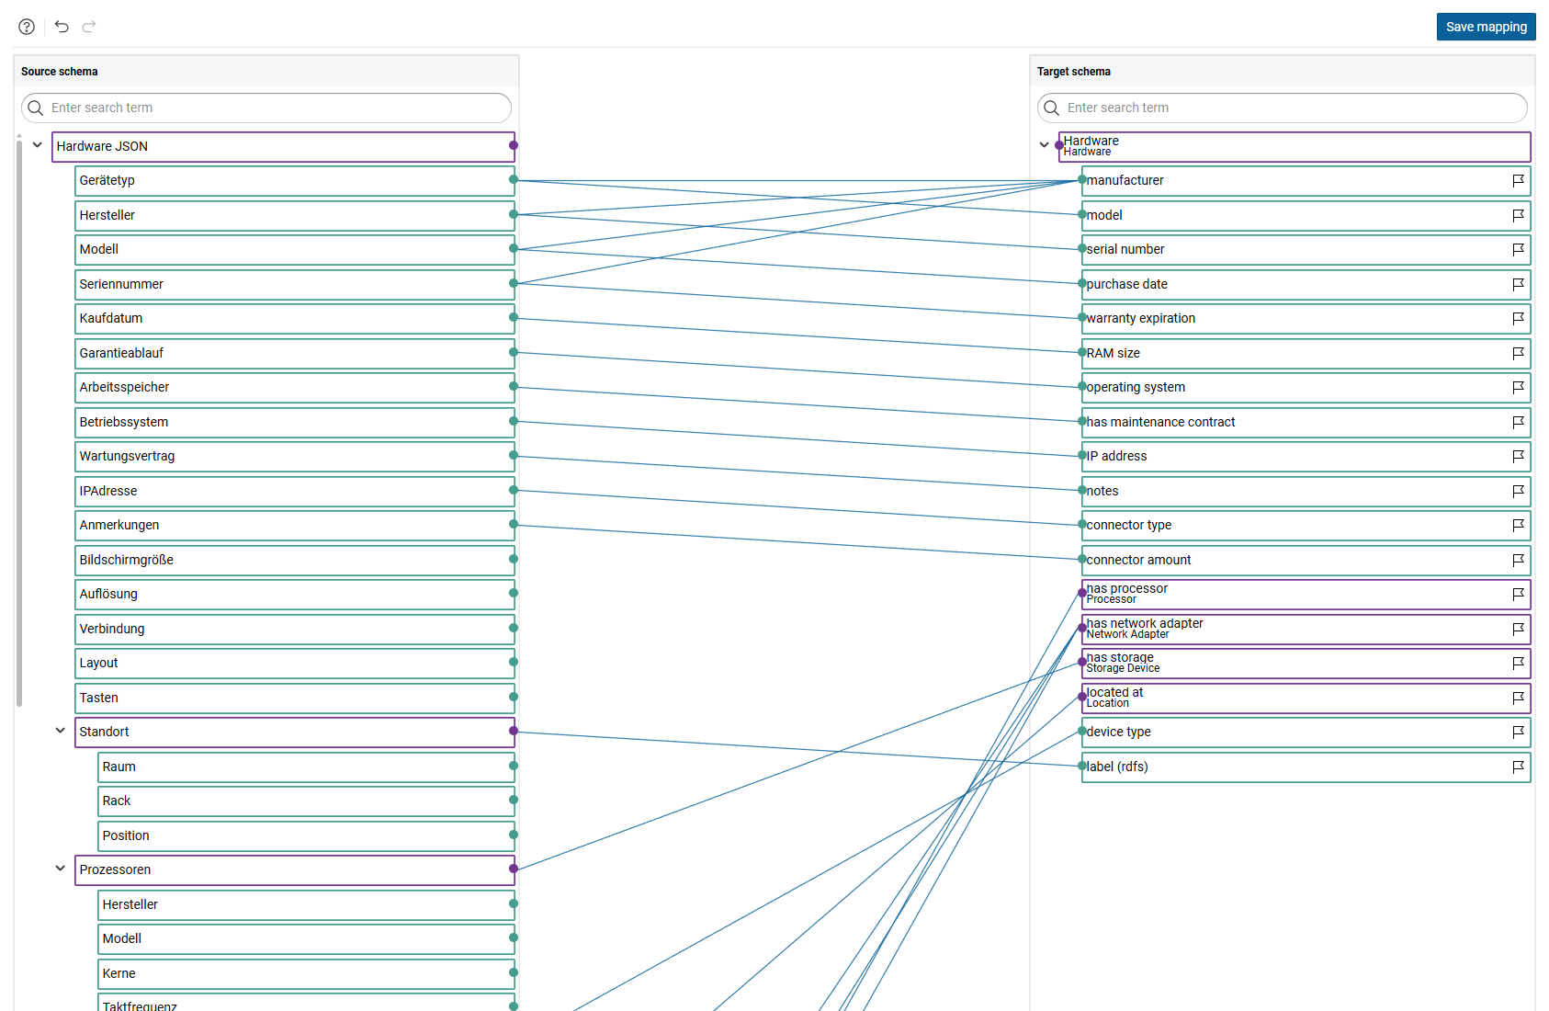The width and height of the screenshot is (1549, 1011).
Task: Collapse the Hardware JSON node
Action: point(37,145)
